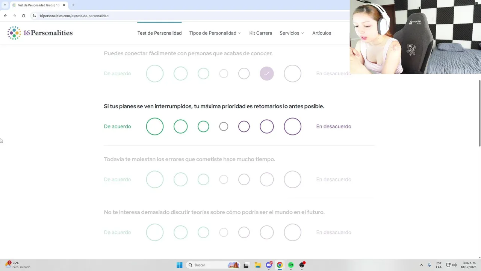Select the Test de Personalidad Gratis browser tab
This screenshot has width=481, height=271.
tap(39, 5)
